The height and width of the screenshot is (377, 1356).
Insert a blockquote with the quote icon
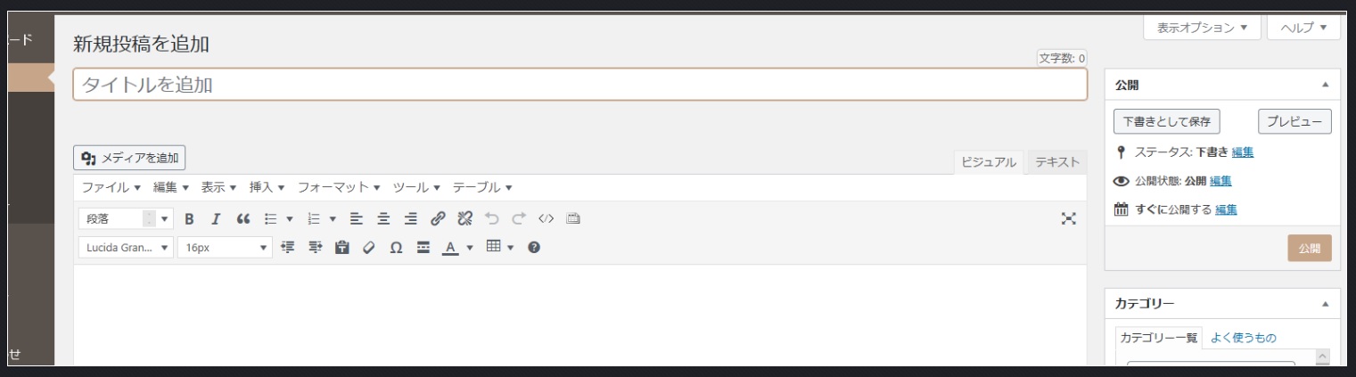click(x=242, y=218)
